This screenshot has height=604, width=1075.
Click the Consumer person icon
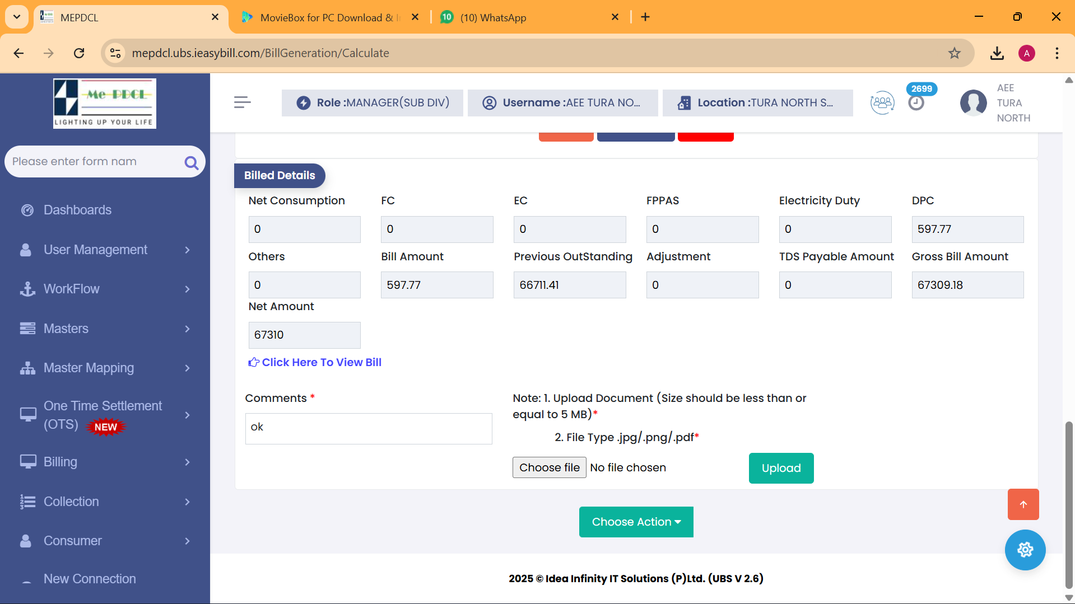coord(26,541)
